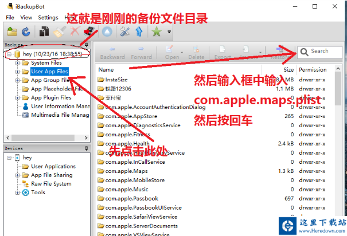Image resolution: width=347 pixels, height=236 pixels.
Task: Select App Placeholder Files in the tree
Action: 59,89
